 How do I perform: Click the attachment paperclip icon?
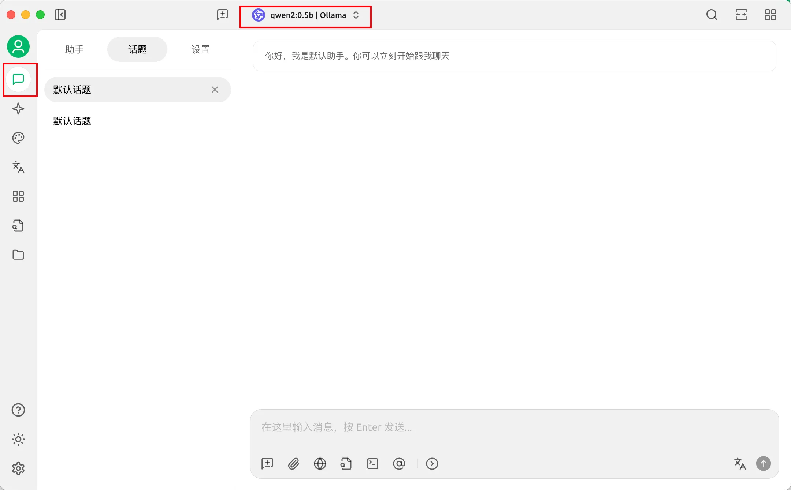(x=294, y=464)
